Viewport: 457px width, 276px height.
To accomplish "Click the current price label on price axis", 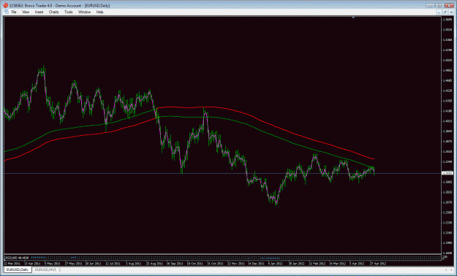I will point(447,173).
